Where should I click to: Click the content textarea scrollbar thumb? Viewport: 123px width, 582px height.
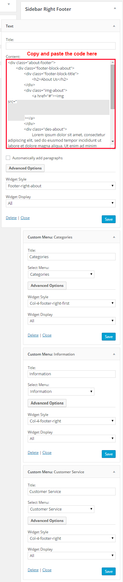pos(113,87)
